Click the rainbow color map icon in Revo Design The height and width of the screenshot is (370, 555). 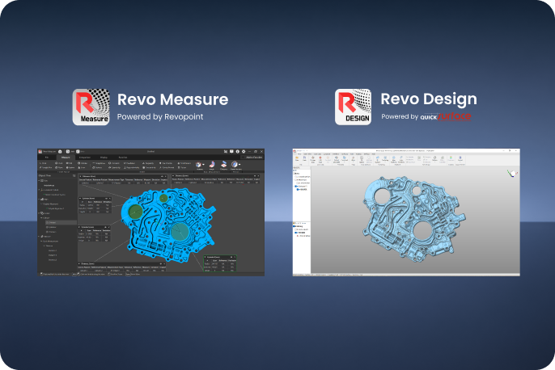coord(451,158)
